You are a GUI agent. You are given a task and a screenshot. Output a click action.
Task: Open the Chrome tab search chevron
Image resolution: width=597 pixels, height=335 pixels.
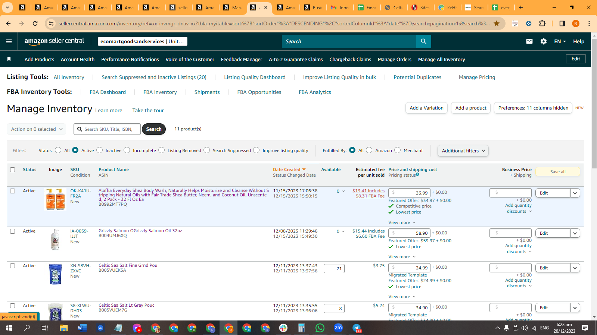click(x=7, y=7)
